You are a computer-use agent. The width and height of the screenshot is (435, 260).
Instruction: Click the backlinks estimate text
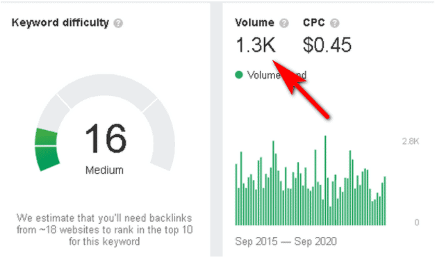point(104,229)
